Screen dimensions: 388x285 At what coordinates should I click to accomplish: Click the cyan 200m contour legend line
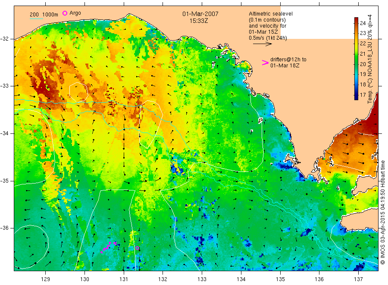(36, 18)
